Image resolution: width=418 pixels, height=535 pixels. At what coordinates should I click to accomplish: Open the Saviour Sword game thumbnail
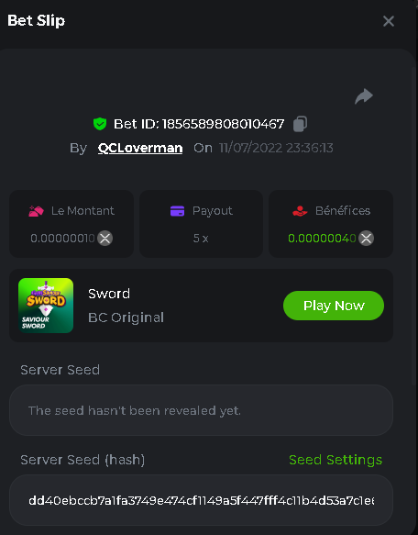coord(46,306)
